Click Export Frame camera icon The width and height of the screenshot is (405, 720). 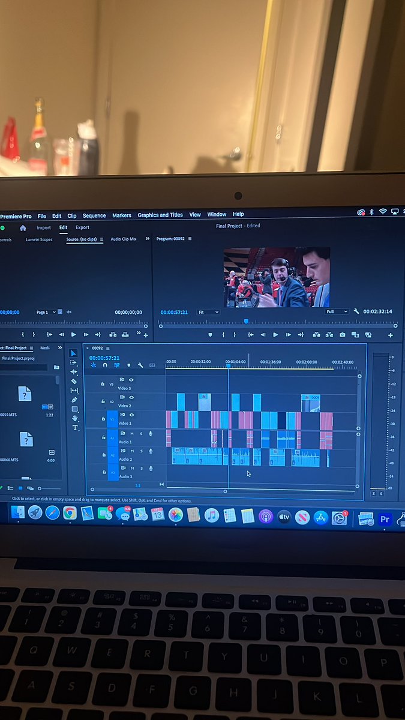(342, 335)
